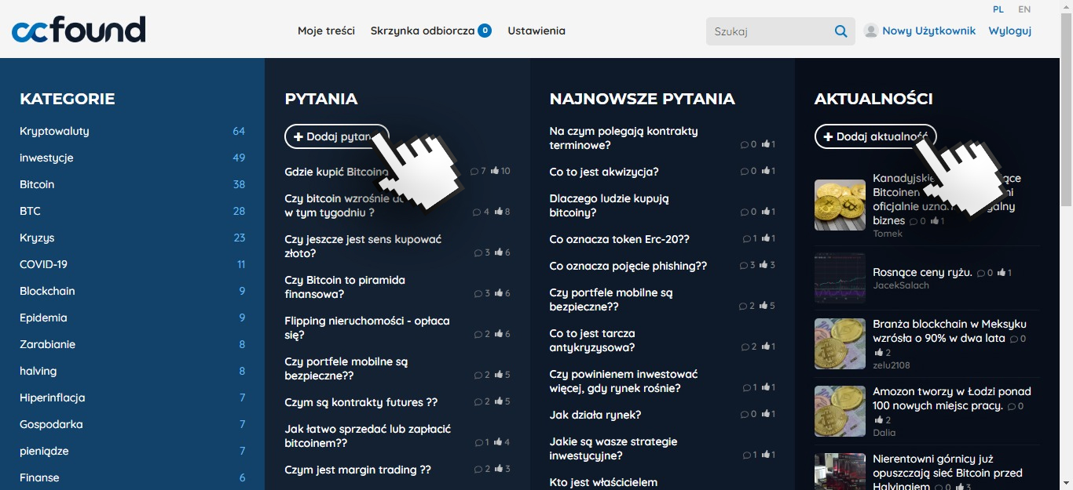Viewport: 1073px width, 490px height.
Task: Click comments icon for 'Czym są kontrakty futures ??'
Action: pos(478,401)
